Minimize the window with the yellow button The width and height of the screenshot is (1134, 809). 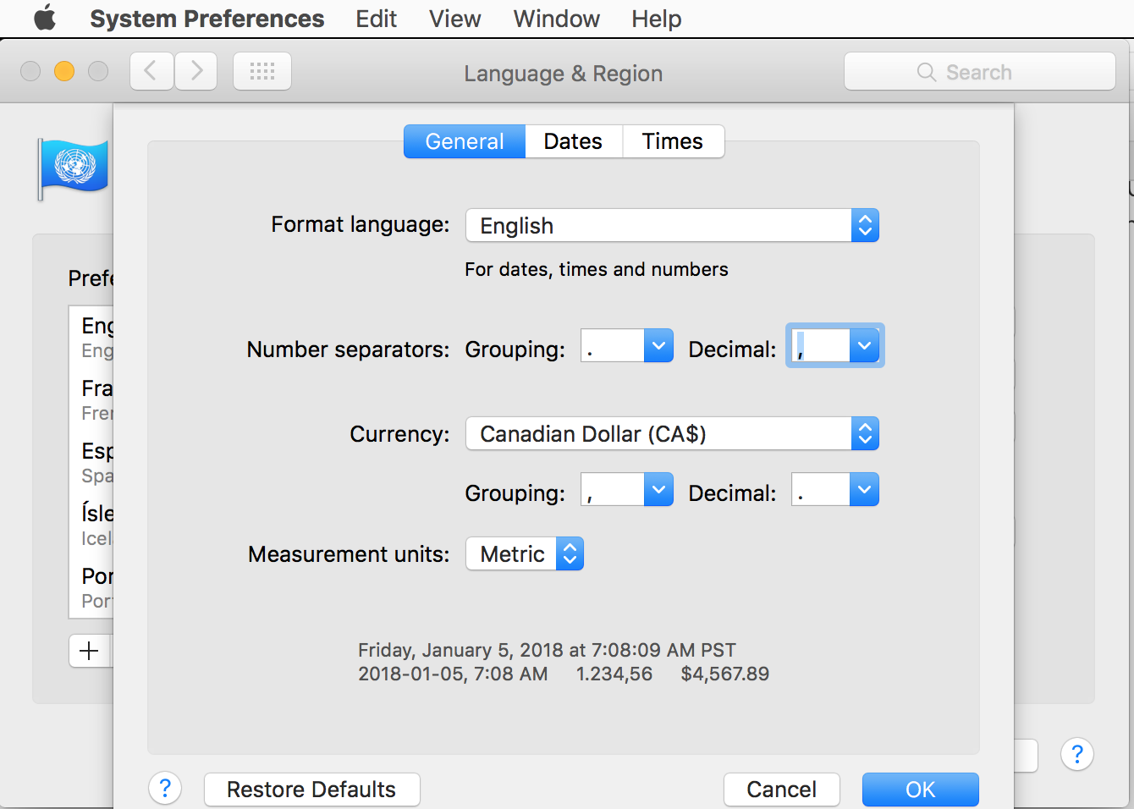(x=64, y=71)
